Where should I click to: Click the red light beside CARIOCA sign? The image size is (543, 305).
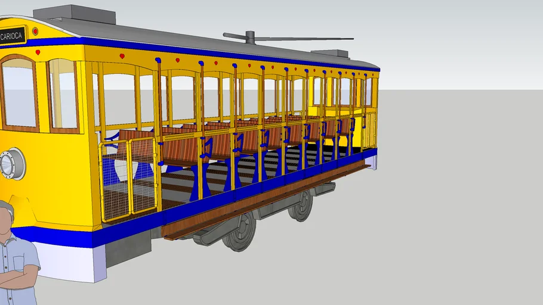(35, 31)
